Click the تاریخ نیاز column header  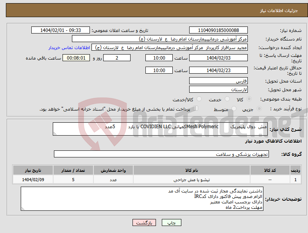coord(33,170)
